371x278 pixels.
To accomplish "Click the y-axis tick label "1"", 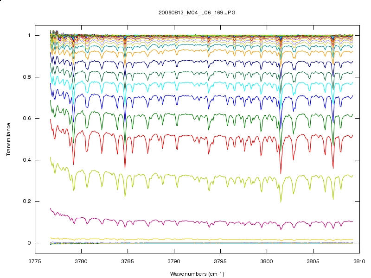I will [29, 36].
